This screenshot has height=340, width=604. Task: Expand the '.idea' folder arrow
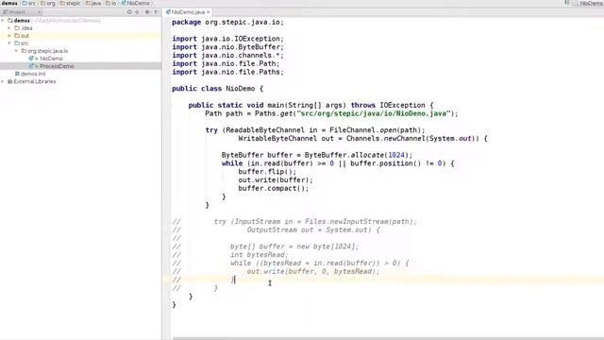tap(9, 28)
